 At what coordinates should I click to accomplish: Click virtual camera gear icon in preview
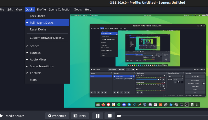tap(204, 84)
